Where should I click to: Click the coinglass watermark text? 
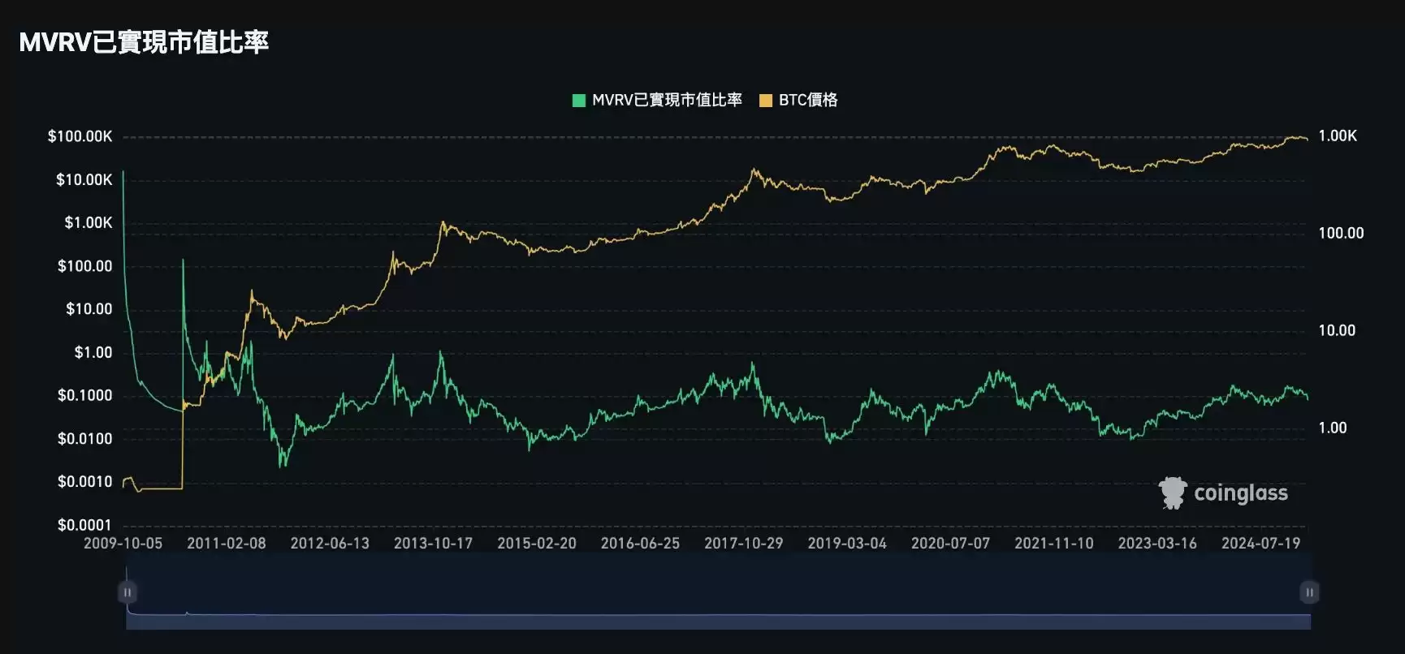[1240, 493]
